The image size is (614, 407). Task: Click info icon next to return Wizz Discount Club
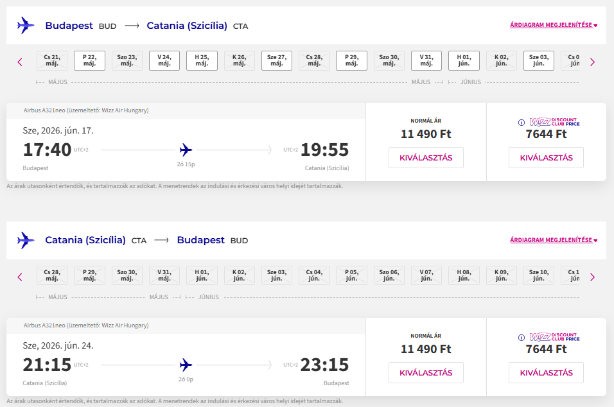521,337
